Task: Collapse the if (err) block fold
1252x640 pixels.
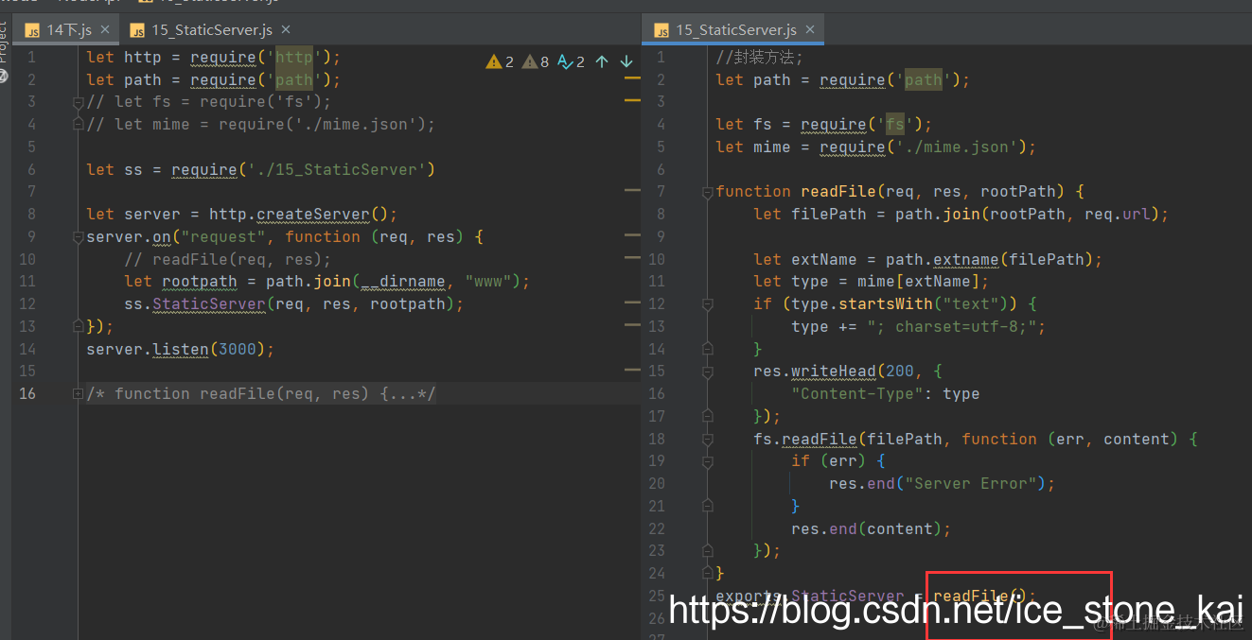Action: (708, 461)
